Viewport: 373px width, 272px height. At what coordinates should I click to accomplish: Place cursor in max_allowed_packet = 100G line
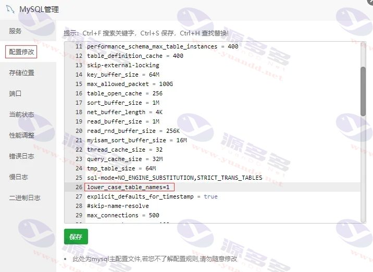130,84
